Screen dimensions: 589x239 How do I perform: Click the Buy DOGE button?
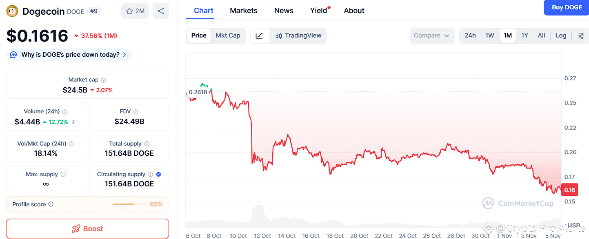coord(567,7)
